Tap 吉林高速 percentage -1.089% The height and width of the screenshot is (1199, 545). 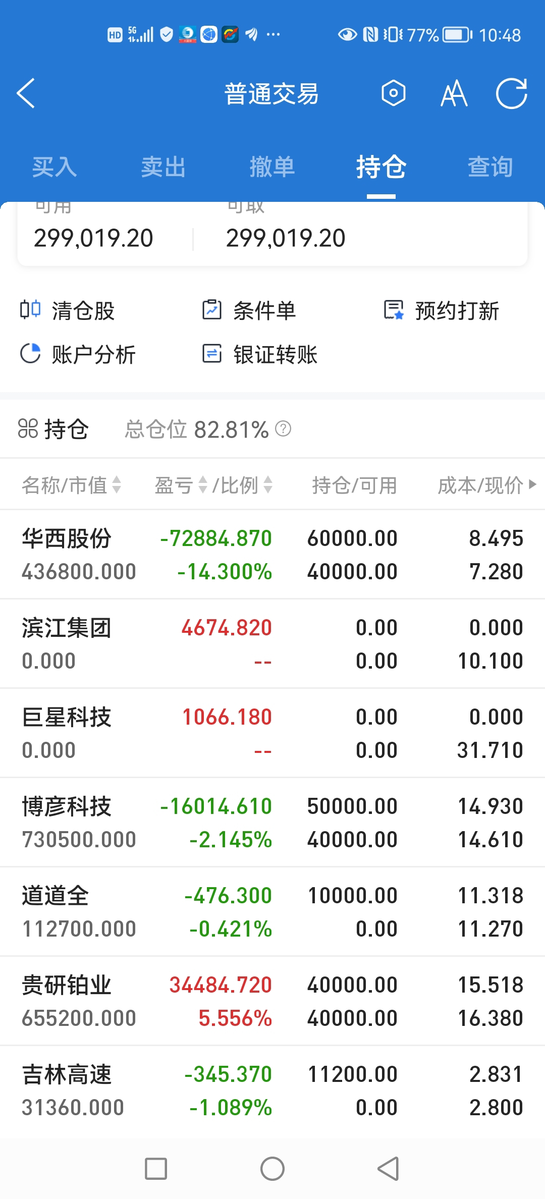point(231,1107)
